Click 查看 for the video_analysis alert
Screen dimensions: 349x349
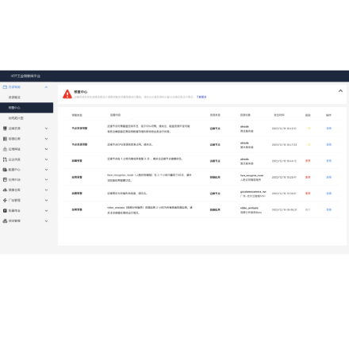coord(328,209)
